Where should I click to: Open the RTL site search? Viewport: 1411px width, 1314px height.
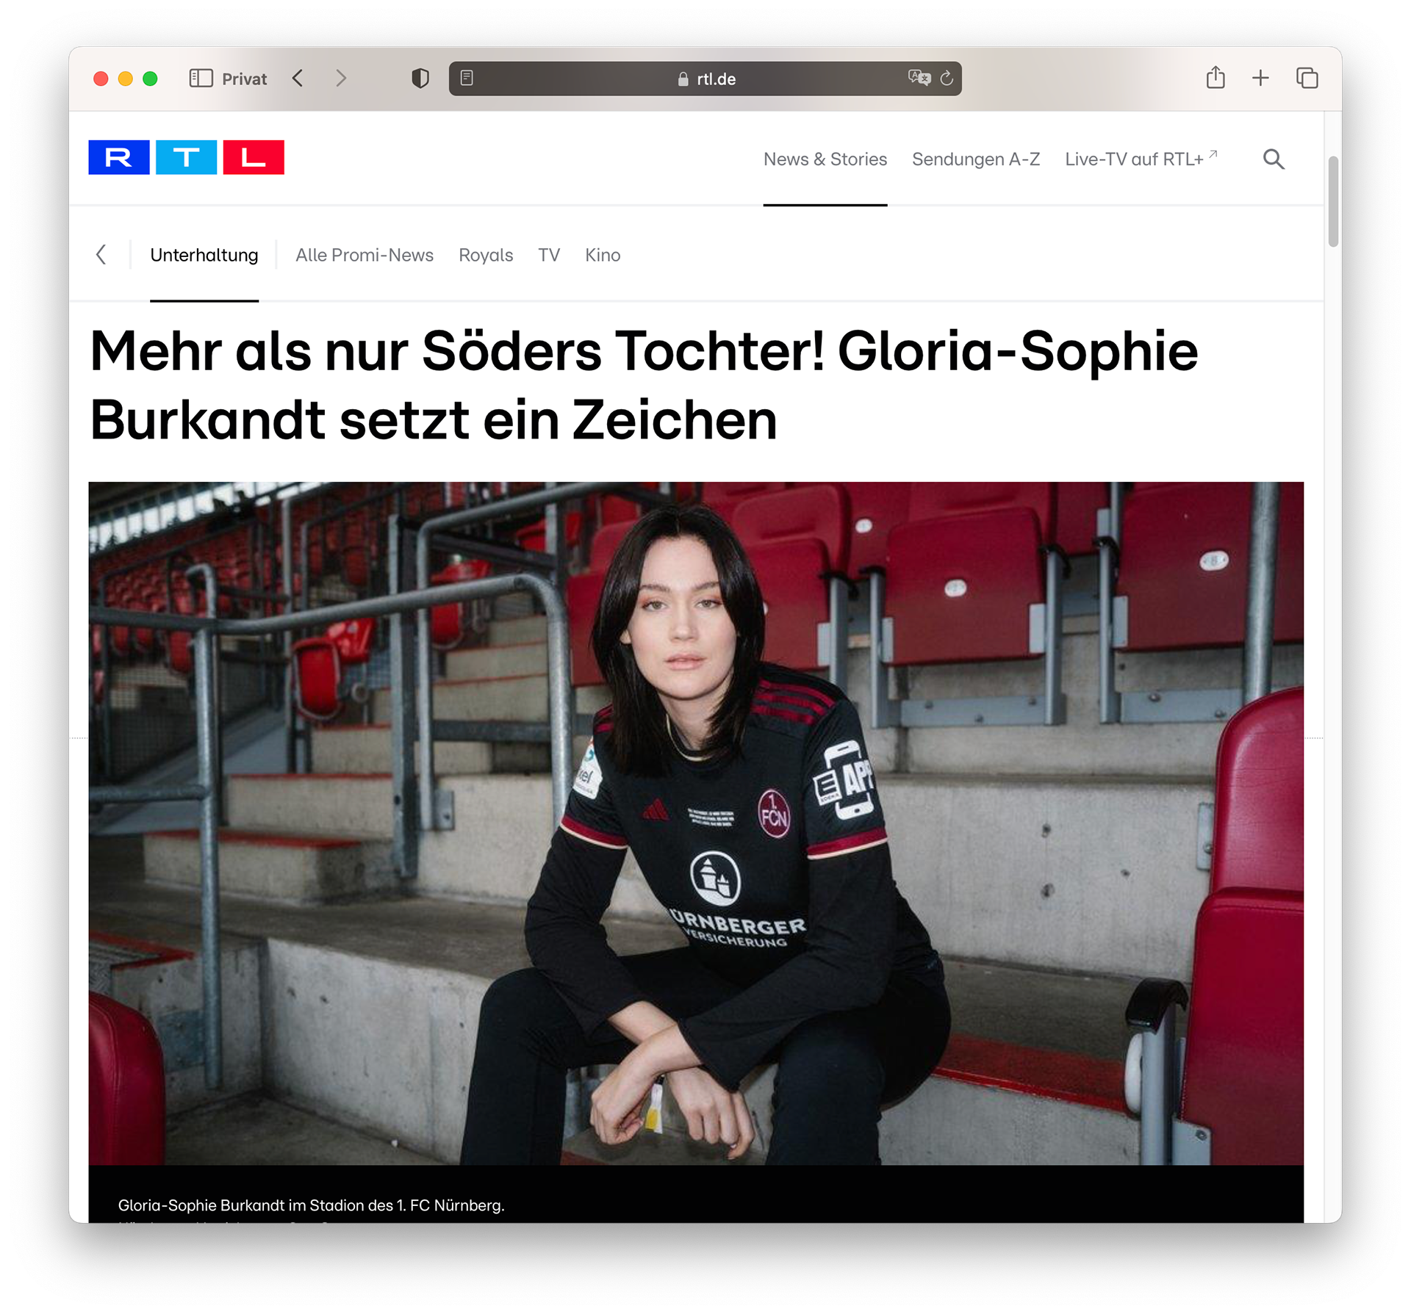click(x=1274, y=159)
